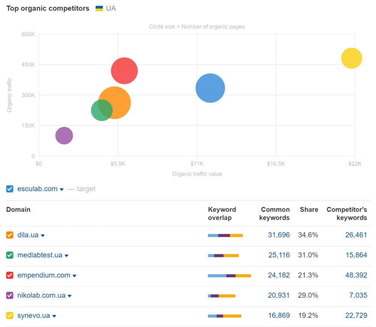
Task: Open common keywords count 24,182
Action: tap(279, 275)
